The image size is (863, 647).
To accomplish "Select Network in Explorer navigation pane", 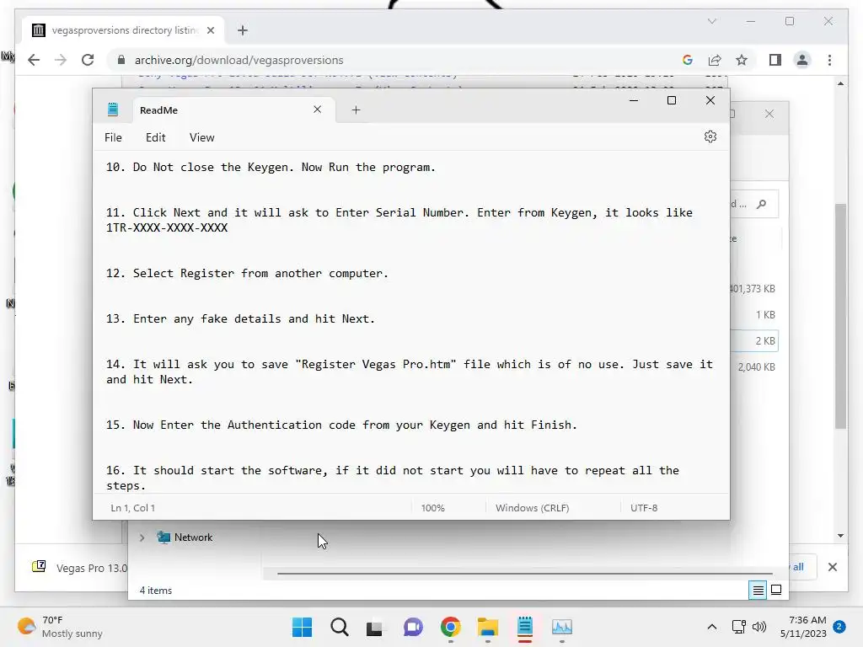I will (193, 537).
